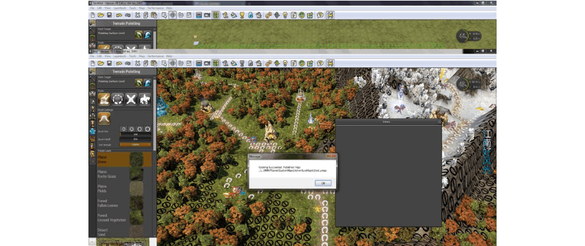Click blue puzzle piece icon in sidebar
Viewport: 585px width, 246px height.
[x=92, y=132]
